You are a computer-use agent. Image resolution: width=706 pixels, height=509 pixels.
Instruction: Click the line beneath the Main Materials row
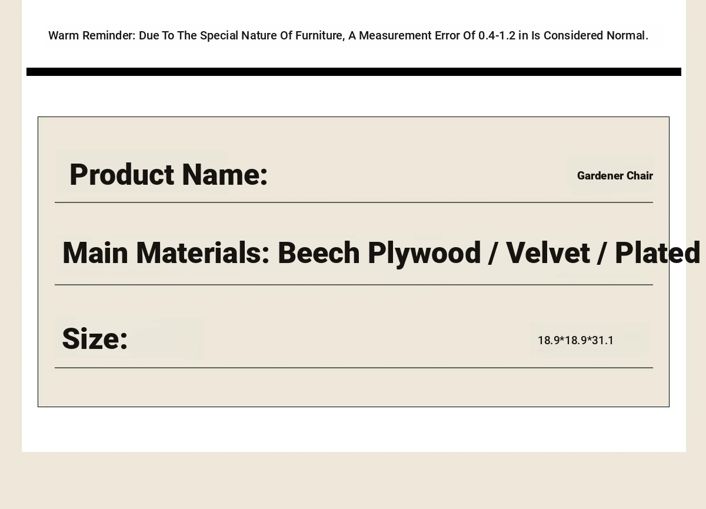(354, 285)
